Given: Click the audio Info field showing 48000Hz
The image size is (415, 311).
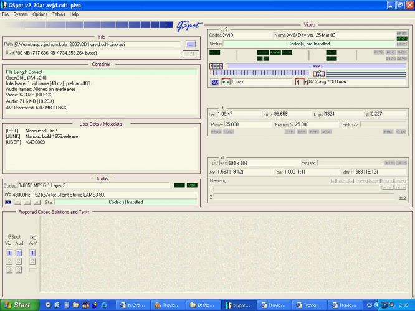Looking at the screenshot, I should (x=105, y=195).
